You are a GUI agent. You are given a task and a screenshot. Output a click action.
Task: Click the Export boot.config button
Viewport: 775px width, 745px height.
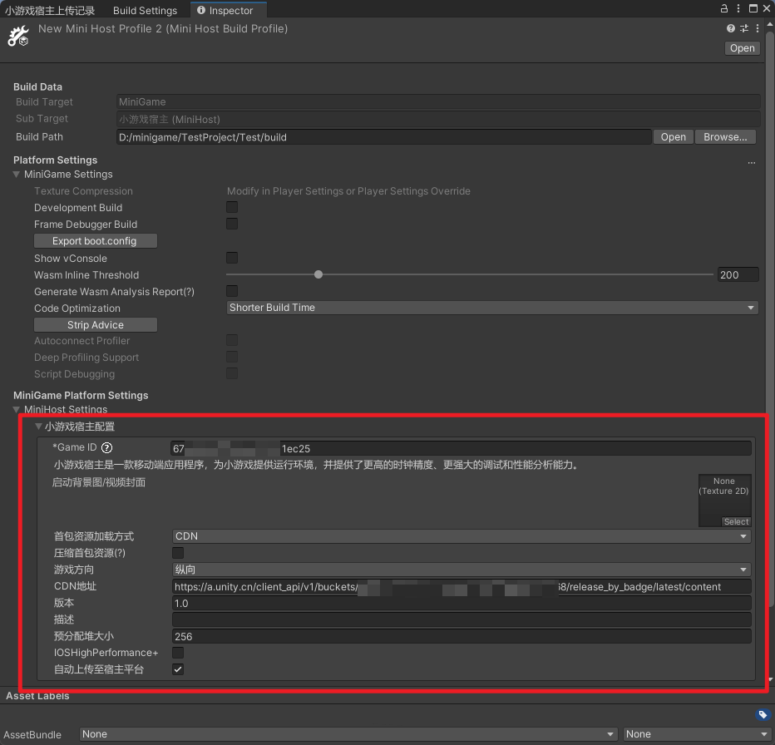click(95, 241)
